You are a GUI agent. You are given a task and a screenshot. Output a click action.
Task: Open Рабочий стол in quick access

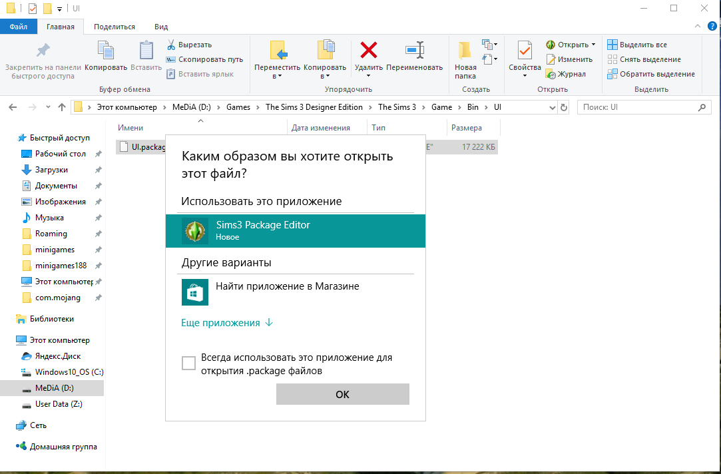coord(54,154)
